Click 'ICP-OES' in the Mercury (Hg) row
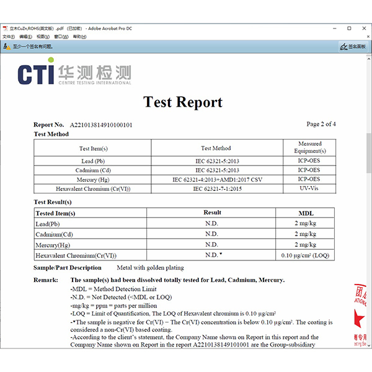Image resolution: width=372 pixels, height=372 pixels. pos(309,179)
